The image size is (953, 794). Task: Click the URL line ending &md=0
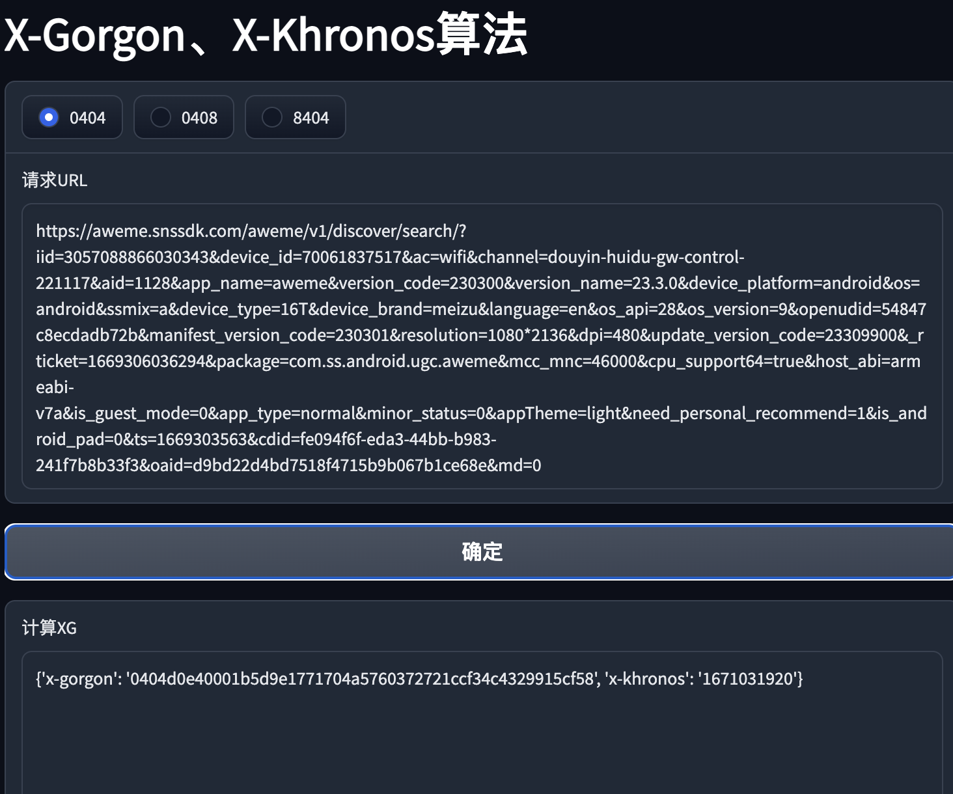(288, 465)
